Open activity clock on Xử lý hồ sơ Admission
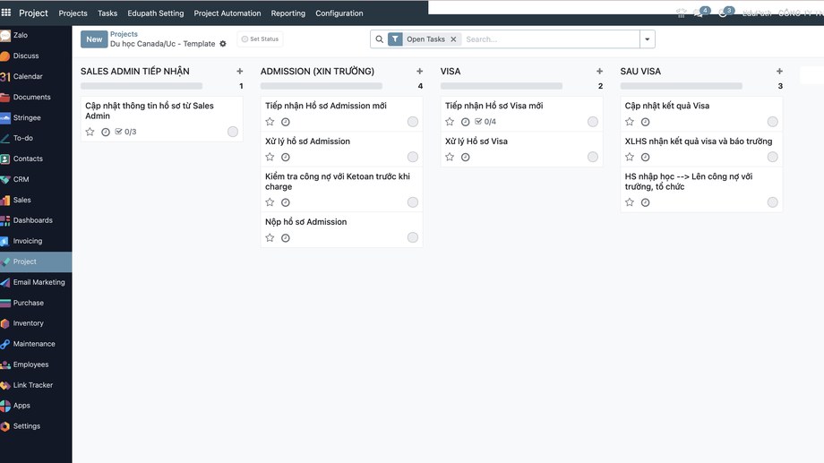 tap(286, 157)
